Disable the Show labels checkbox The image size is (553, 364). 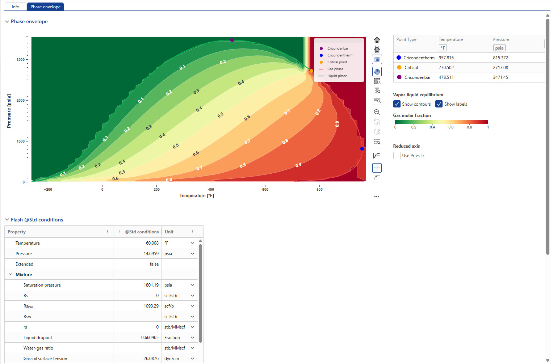click(439, 104)
